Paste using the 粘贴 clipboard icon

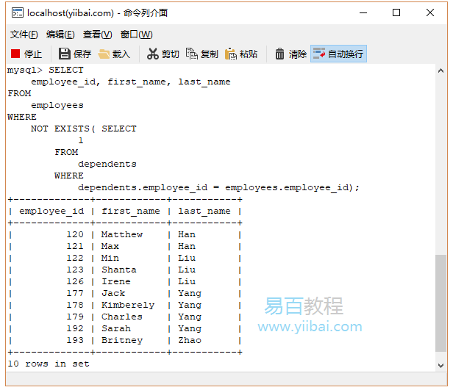(231, 54)
